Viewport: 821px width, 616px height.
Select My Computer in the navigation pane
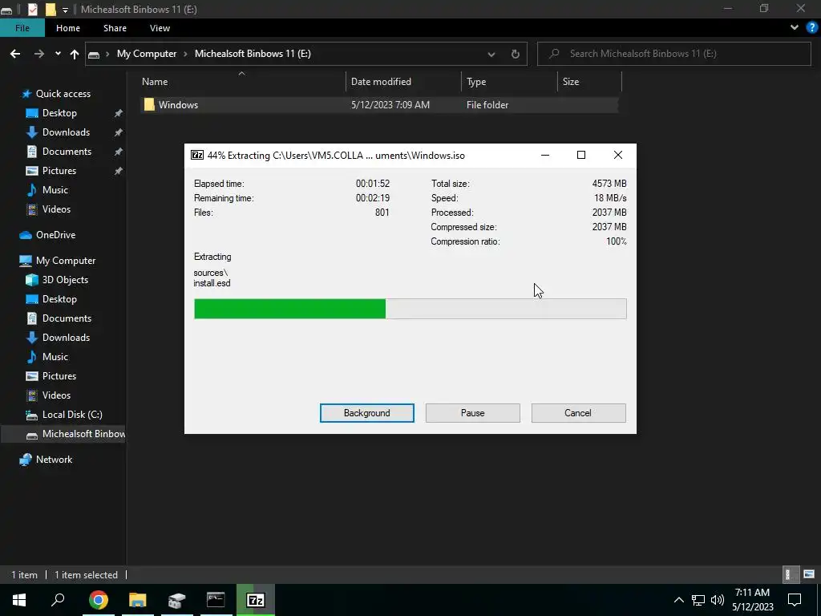(66, 261)
